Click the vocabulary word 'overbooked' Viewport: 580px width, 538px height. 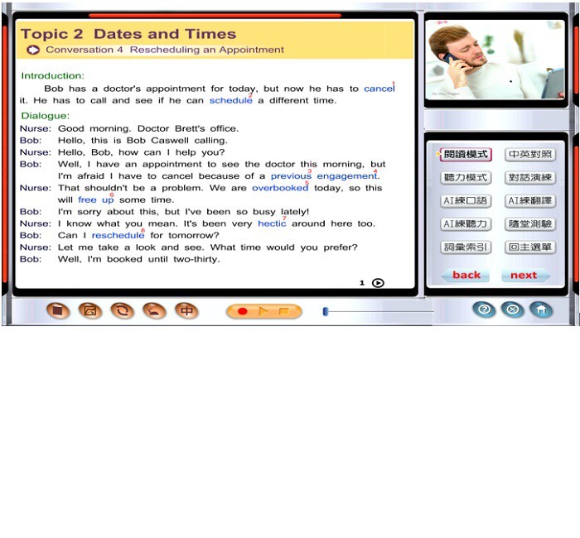click(x=279, y=188)
